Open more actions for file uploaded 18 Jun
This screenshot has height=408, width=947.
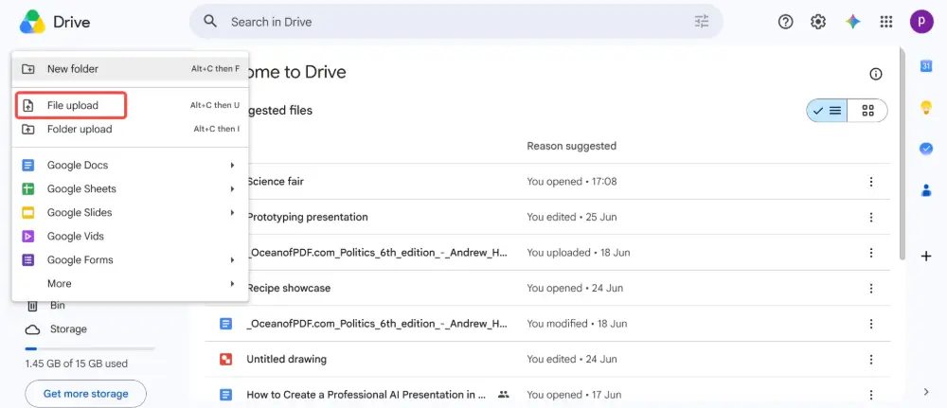[871, 253]
